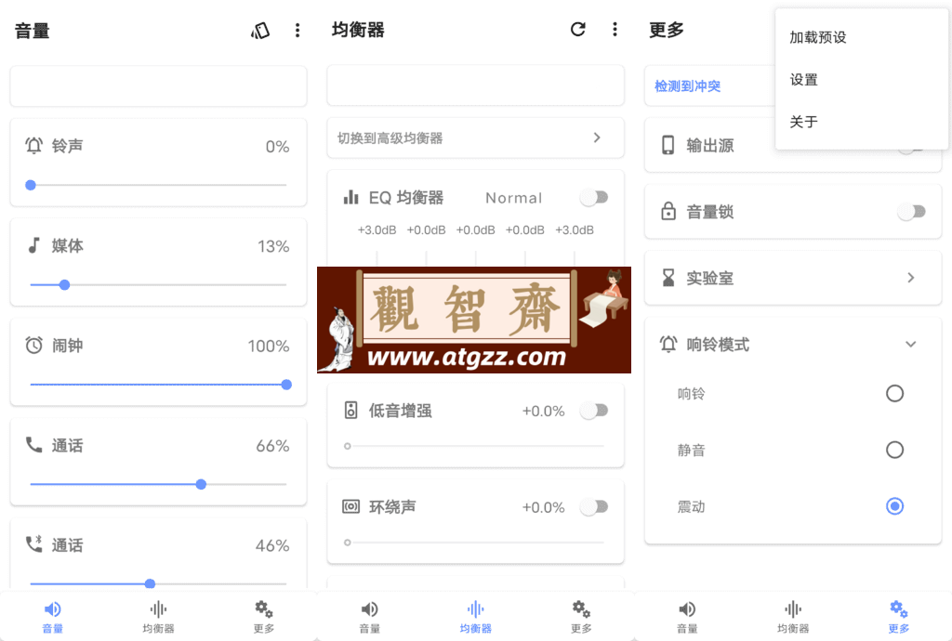Select the 响铃 radio button
The image size is (952, 641).
(894, 394)
